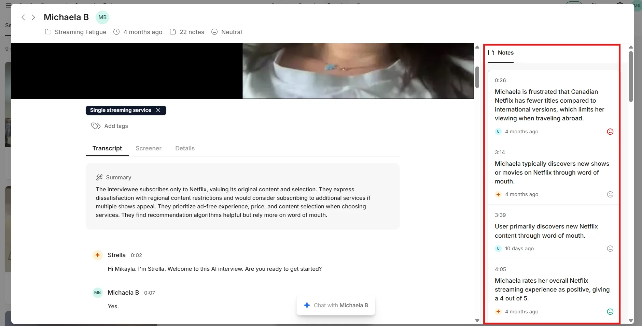Click main content scrollbar down arrow
This screenshot has height=326, width=642.
coord(477,321)
